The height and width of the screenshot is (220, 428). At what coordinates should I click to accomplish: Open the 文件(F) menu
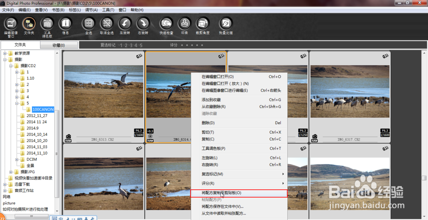(8, 10)
